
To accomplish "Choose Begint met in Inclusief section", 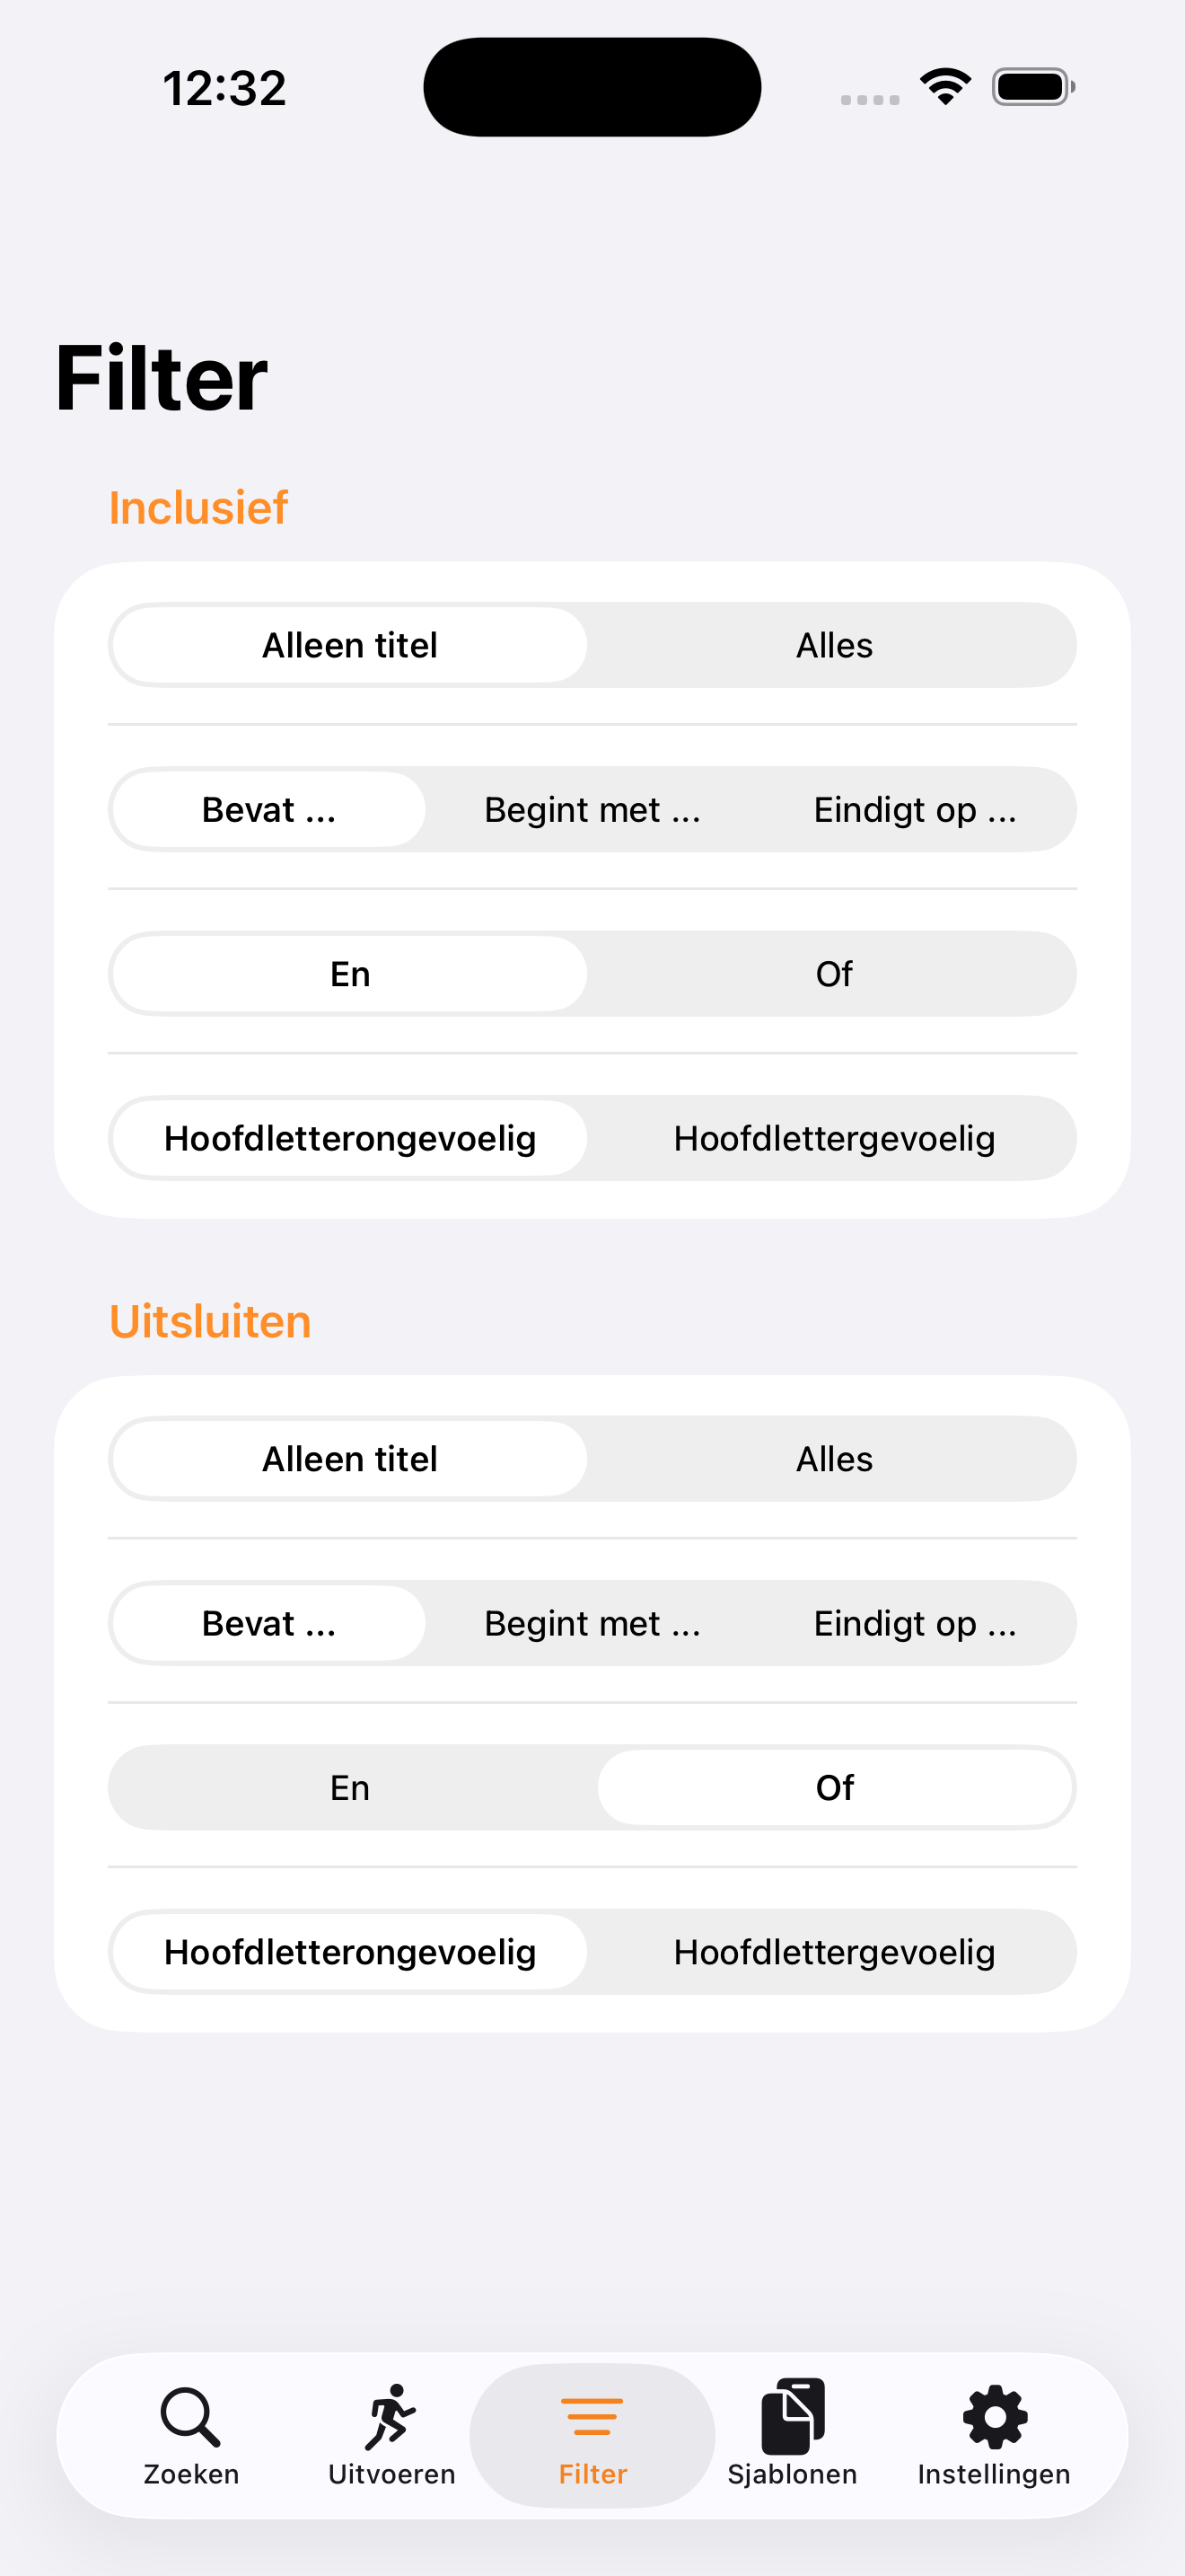I will click(x=592, y=809).
